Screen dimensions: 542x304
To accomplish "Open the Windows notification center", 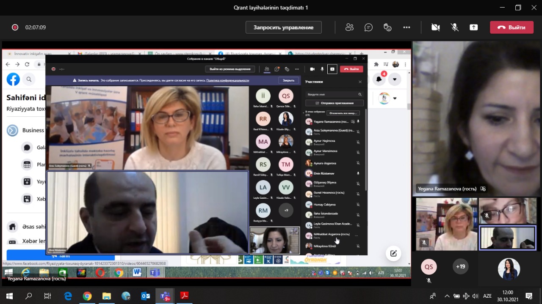I will pyautogui.click(x=529, y=296).
